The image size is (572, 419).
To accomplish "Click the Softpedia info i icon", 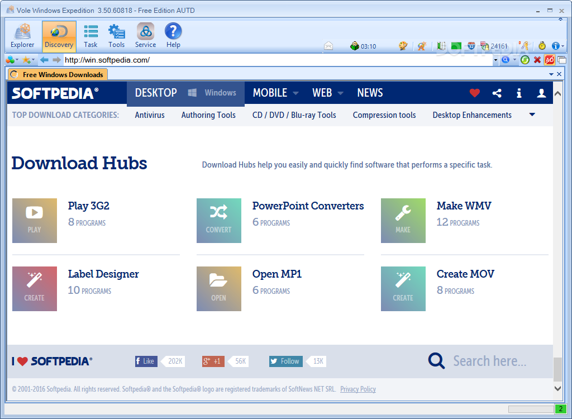I will tap(519, 93).
